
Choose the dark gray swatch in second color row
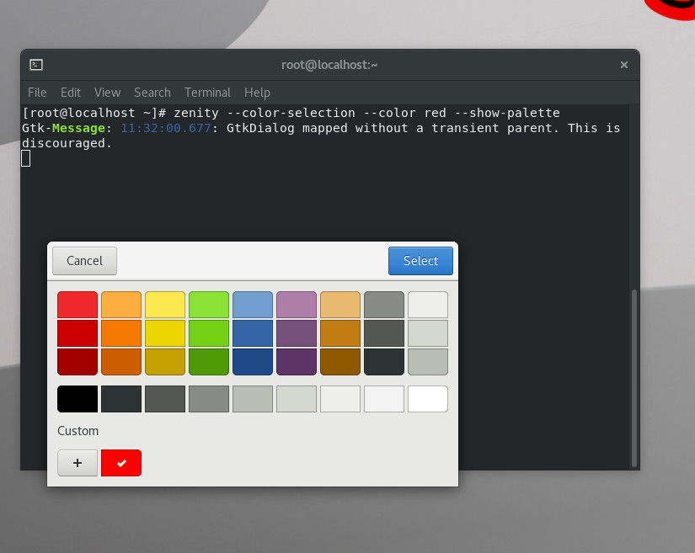[x=384, y=333]
